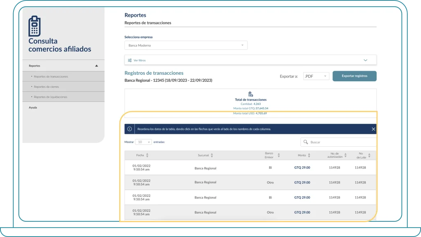Open the Exportar a .PDF dropdown

(316, 76)
